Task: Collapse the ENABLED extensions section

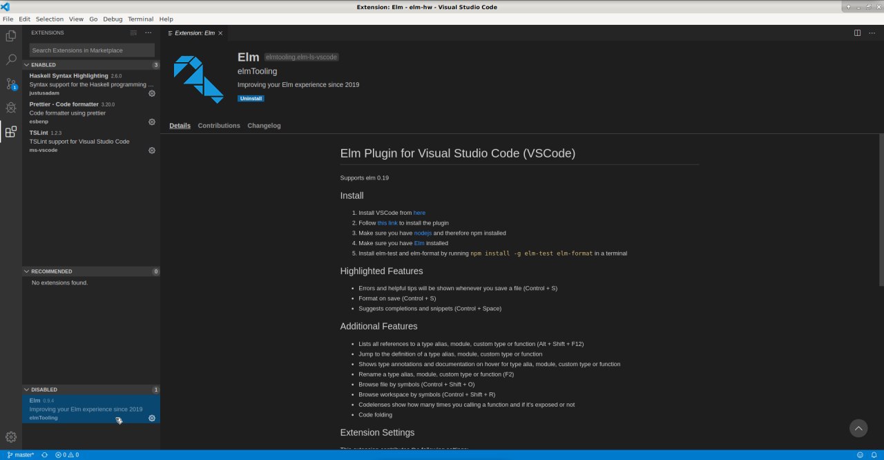Action: click(91, 65)
